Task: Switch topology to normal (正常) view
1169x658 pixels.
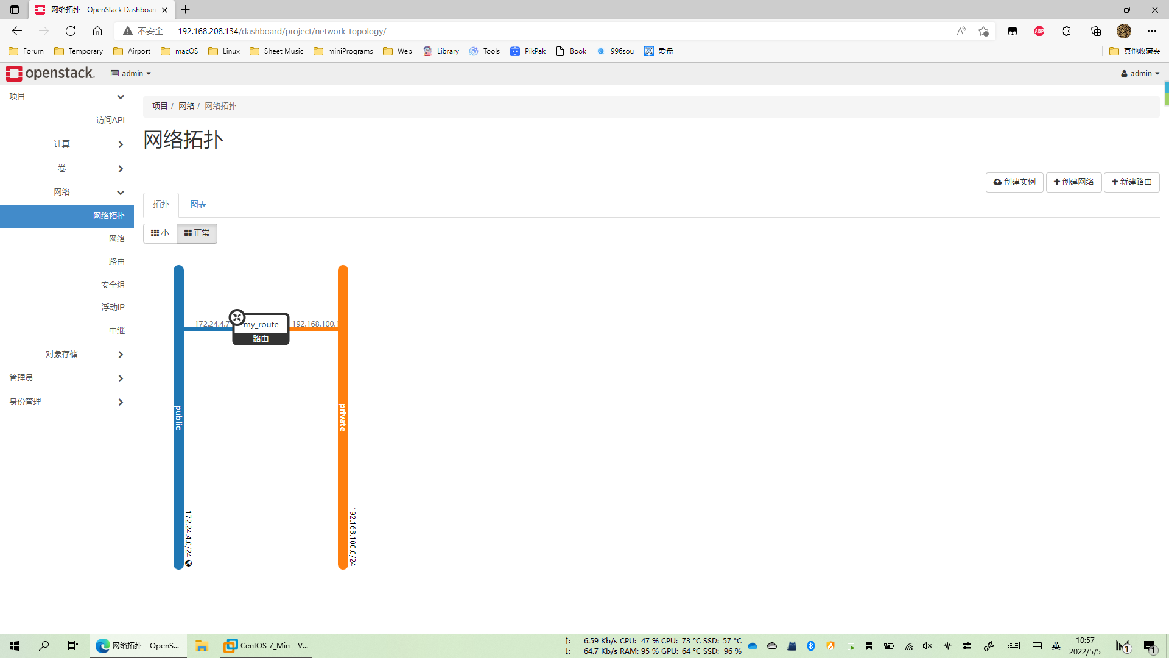Action: 197,233
